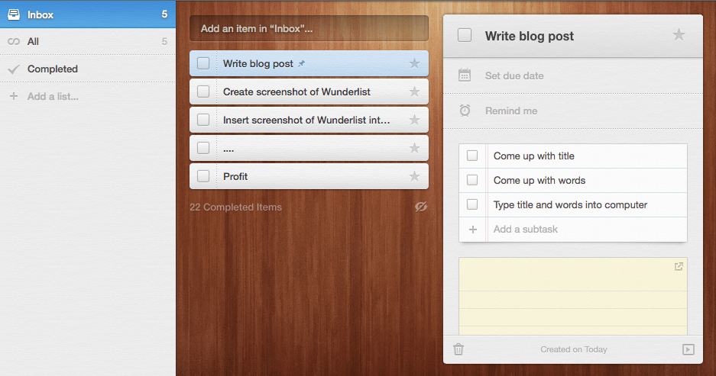This screenshot has height=376, width=716.
Task: Collapse detail pane with arrow icon
Action: point(688,349)
